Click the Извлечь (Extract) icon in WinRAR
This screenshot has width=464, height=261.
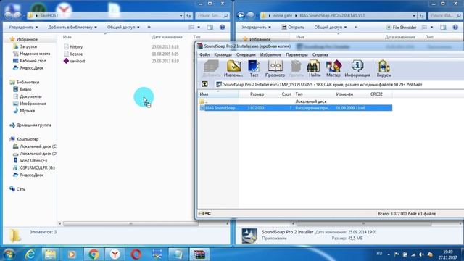233,69
